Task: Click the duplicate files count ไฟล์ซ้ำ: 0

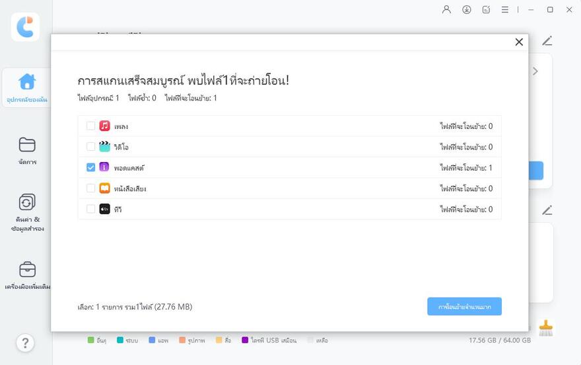Action: [142, 99]
